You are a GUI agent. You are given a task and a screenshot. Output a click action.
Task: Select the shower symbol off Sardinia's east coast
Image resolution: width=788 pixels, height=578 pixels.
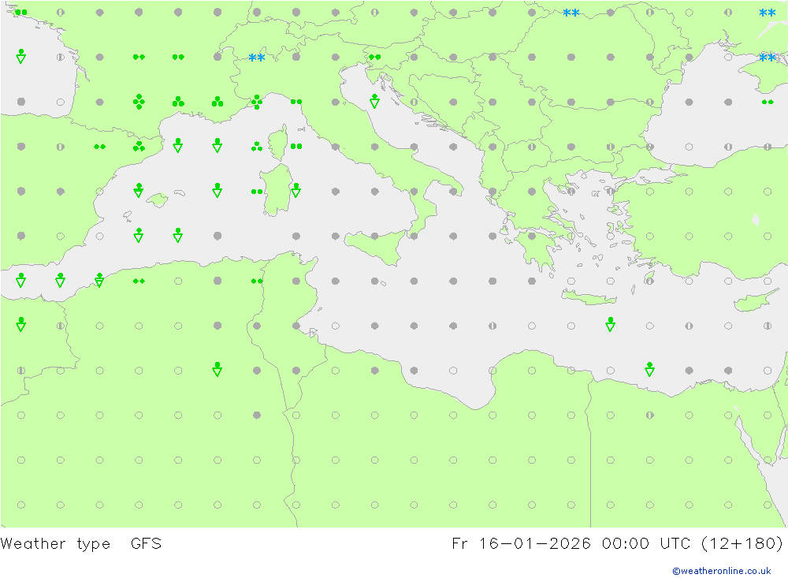[296, 191]
